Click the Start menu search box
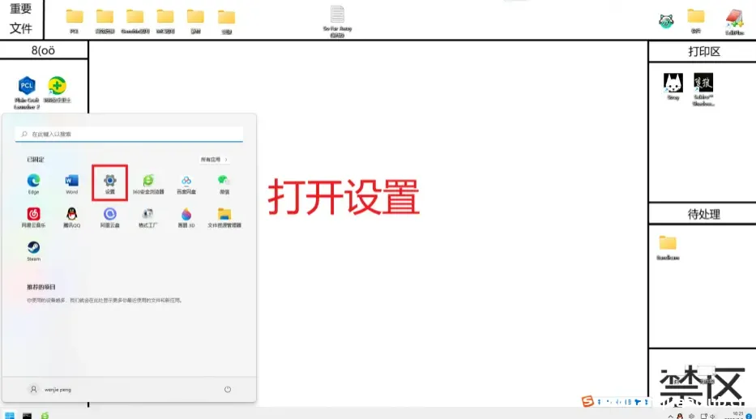This screenshot has height=419, width=756. pyautogui.click(x=129, y=134)
